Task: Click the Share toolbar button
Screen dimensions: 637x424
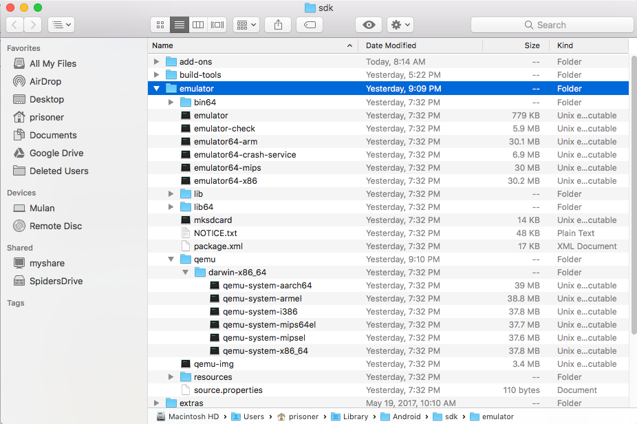Action: pyautogui.click(x=278, y=25)
